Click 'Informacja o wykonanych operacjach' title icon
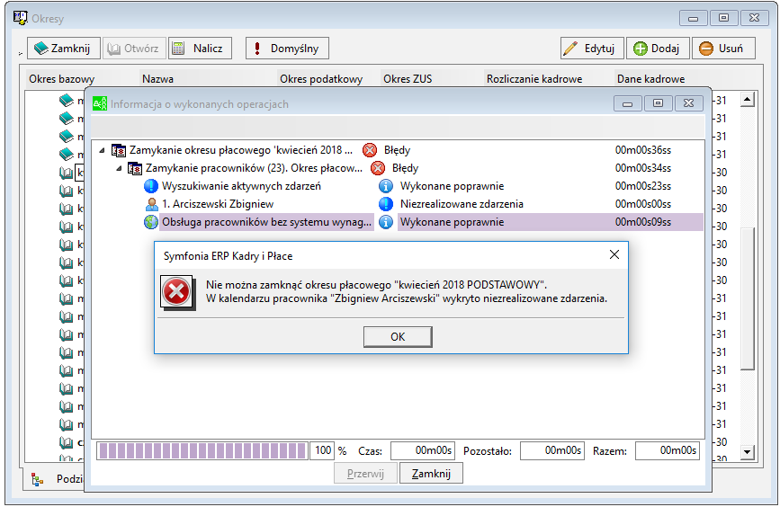The image size is (780, 507). click(100, 103)
